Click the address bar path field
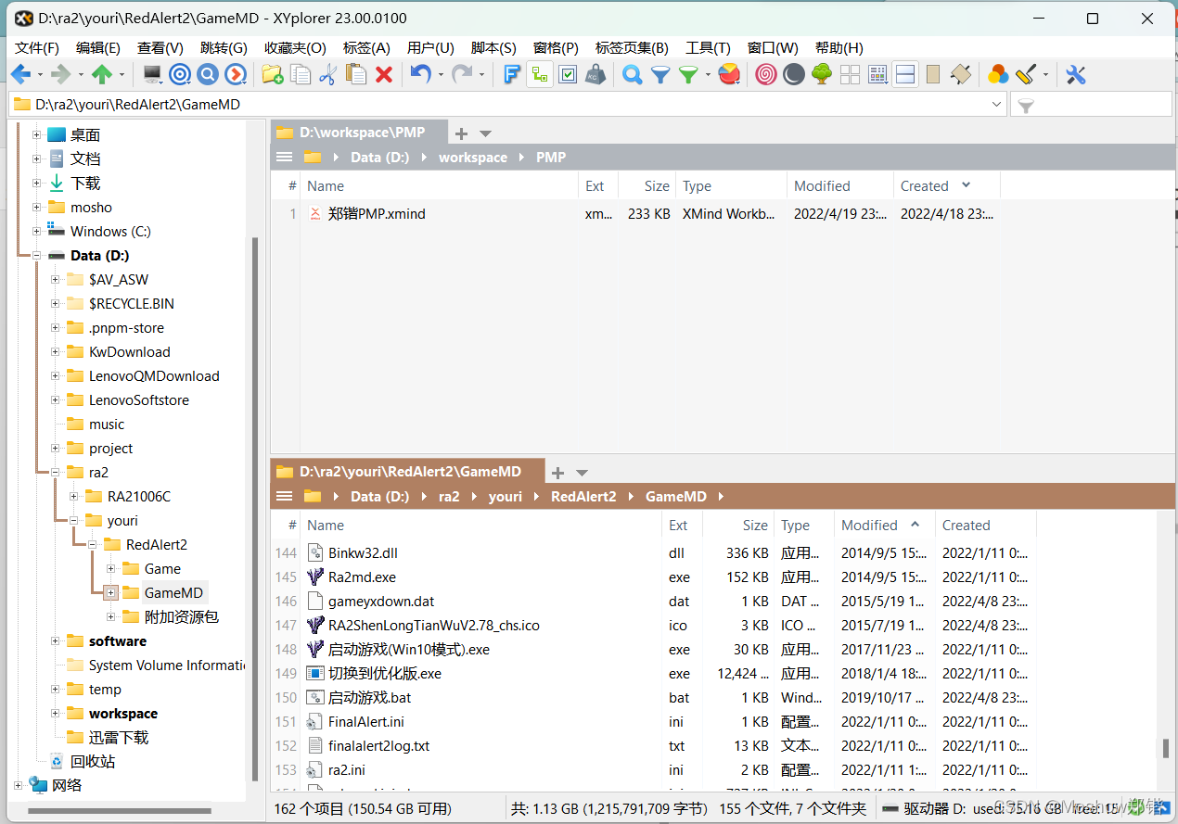The width and height of the screenshot is (1178, 824). click(x=506, y=105)
